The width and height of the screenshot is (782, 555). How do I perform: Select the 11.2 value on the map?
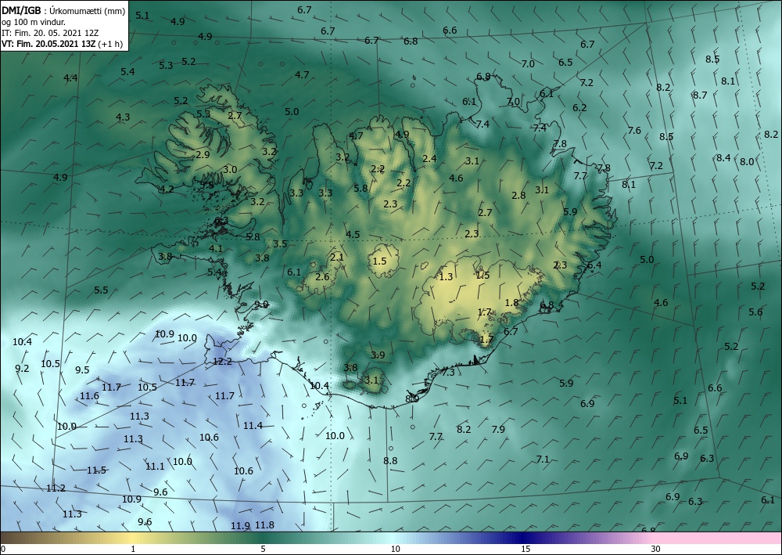point(56,488)
